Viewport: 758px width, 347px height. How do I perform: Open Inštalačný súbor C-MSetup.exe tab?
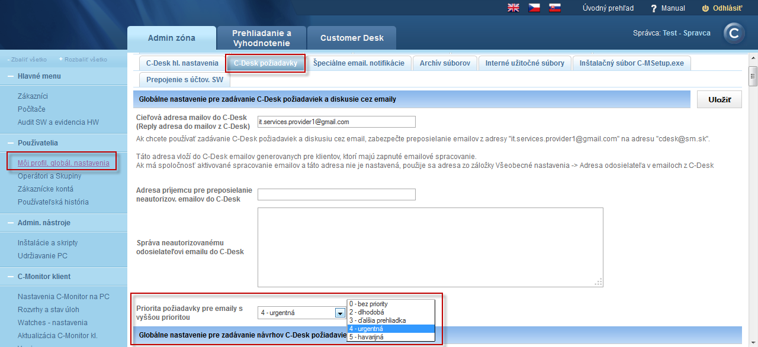click(x=632, y=63)
